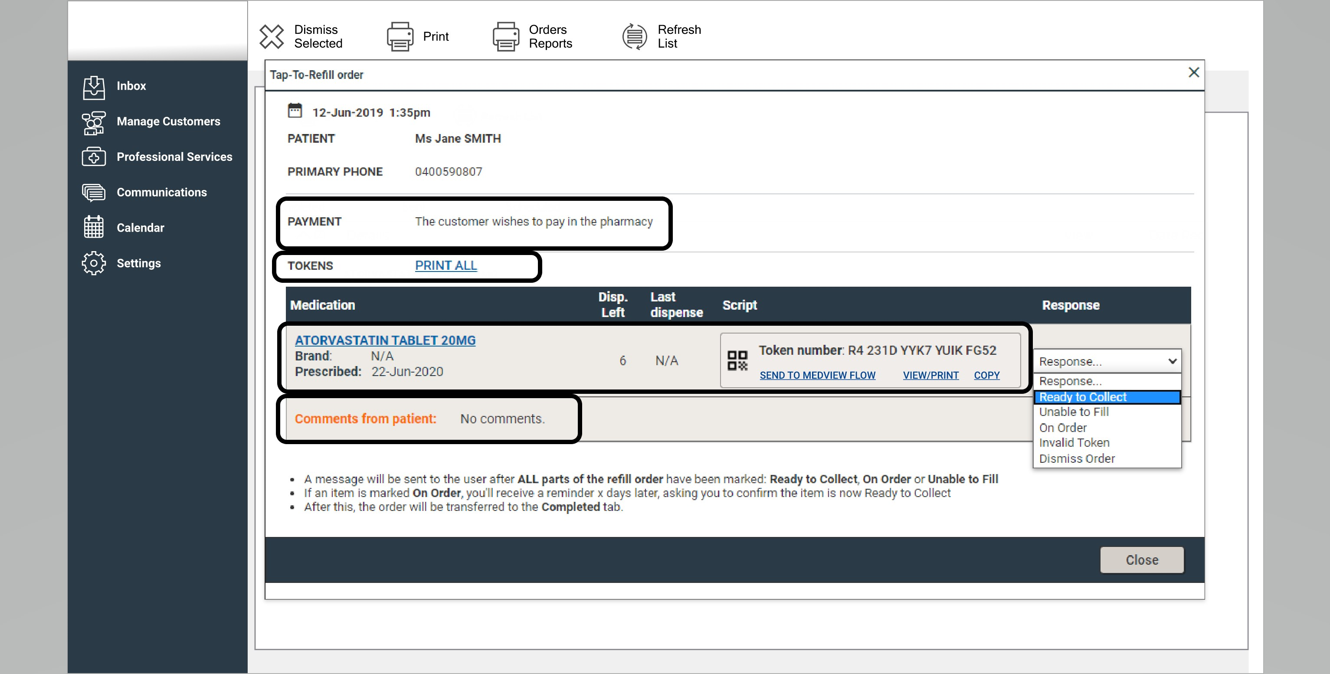Viewport: 1330px width, 674px height.
Task: Open the ATORVASTATIN TABLET 20MG link
Action: (x=385, y=340)
